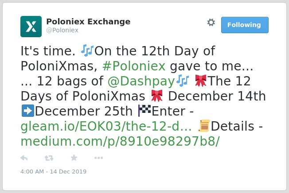The width and height of the screenshot is (289, 193).
Task: Click the scroll emoji before Details
Action: point(204,126)
